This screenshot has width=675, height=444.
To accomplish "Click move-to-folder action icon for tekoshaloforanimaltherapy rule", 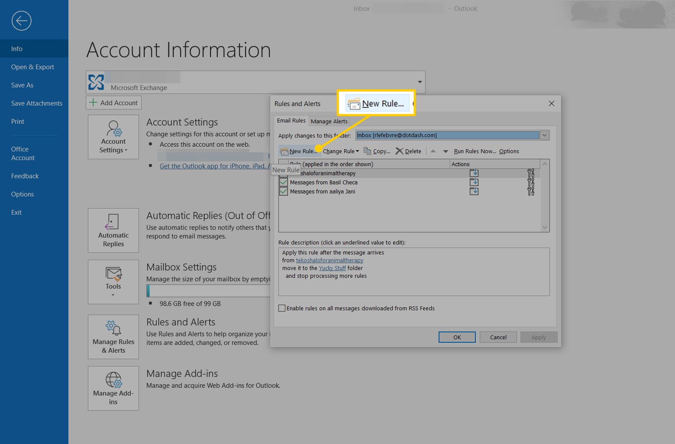I will [x=474, y=173].
